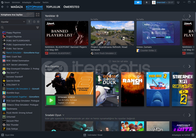Viewport: 196px width, 138px height.
Task: Open the Goose Goose Duck game cover
Action: tap(107, 89)
